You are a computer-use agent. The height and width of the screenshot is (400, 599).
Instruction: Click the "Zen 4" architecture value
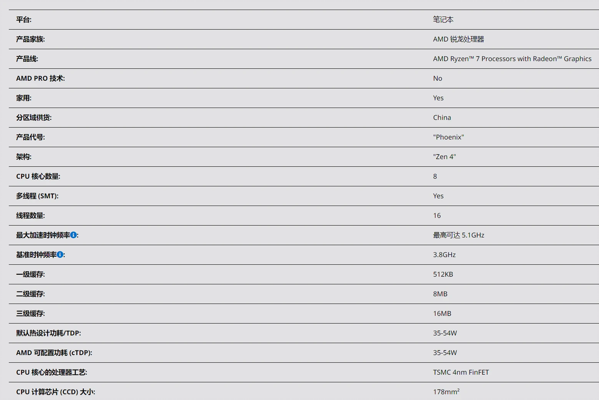[444, 157]
